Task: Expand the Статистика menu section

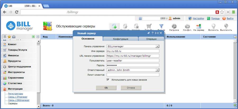Action: tap(19, 83)
